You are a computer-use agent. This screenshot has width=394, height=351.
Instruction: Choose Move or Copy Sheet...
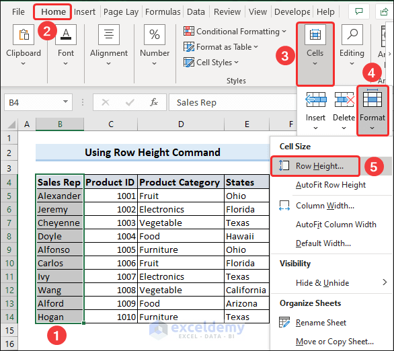pyautogui.click(x=335, y=342)
